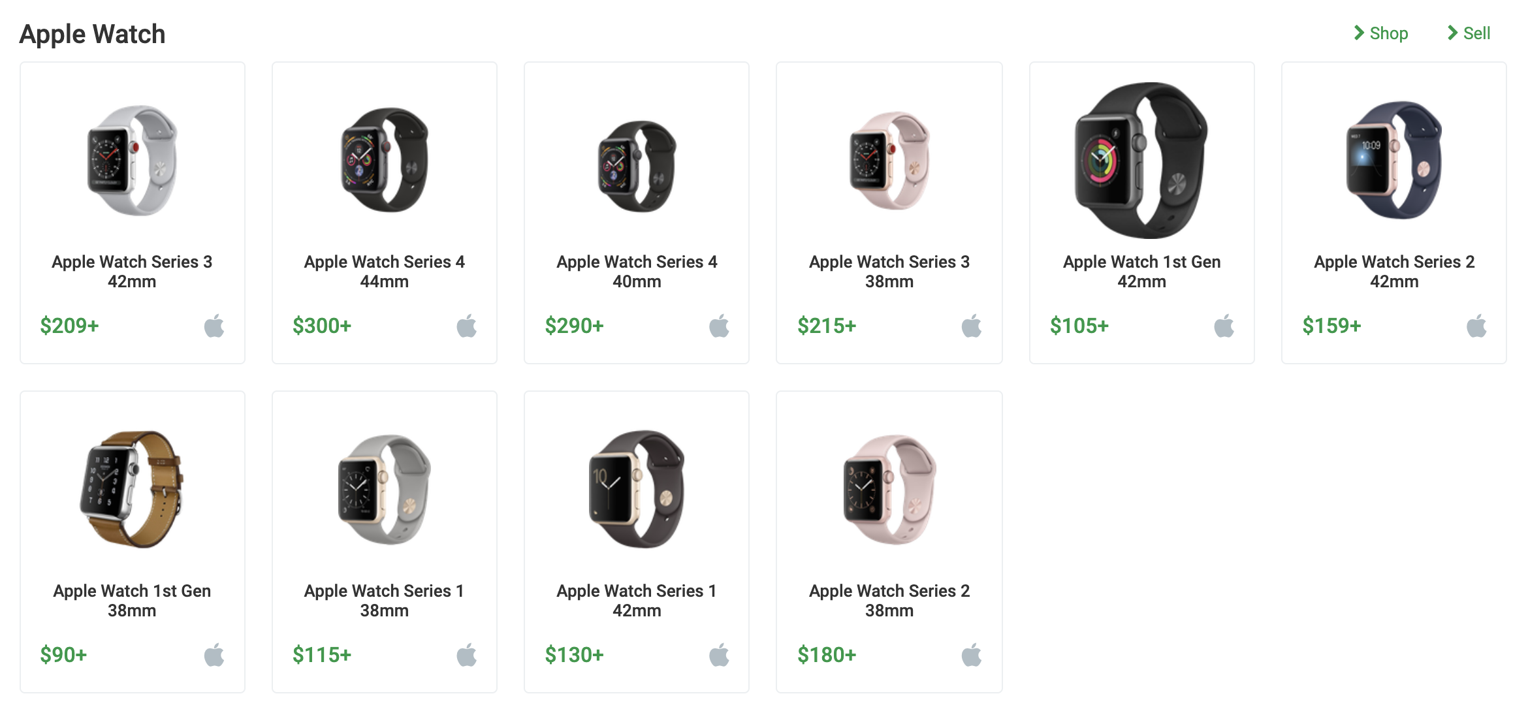Click the Apple icon beside $90+
This screenshot has height=713, width=1528.
pos(215,654)
